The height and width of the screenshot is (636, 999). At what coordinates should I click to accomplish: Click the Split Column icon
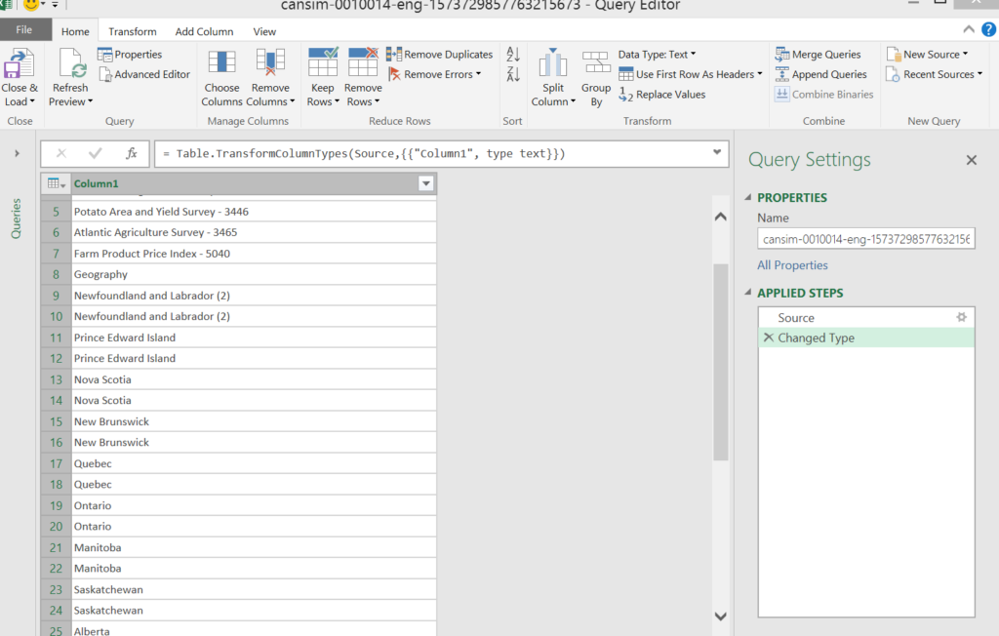click(x=553, y=65)
